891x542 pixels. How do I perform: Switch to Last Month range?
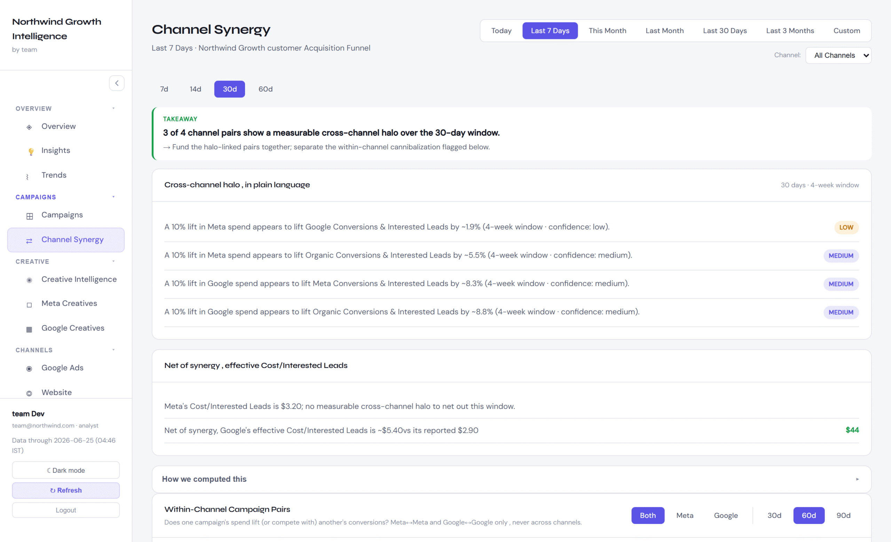(x=665, y=31)
